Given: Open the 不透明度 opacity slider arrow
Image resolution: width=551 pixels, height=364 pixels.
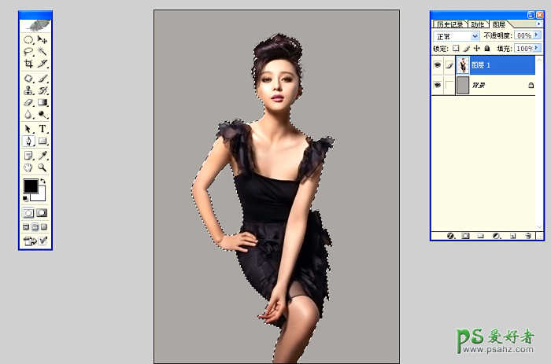Looking at the screenshot, I should click(x=538, y=36).
